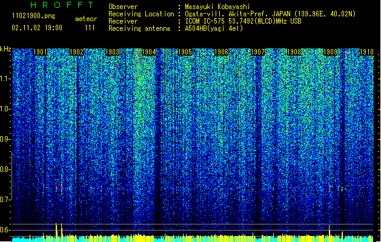Screen dimensions: 381x242
Task: Click the meteor count value 111
Action: coord(90,28)
